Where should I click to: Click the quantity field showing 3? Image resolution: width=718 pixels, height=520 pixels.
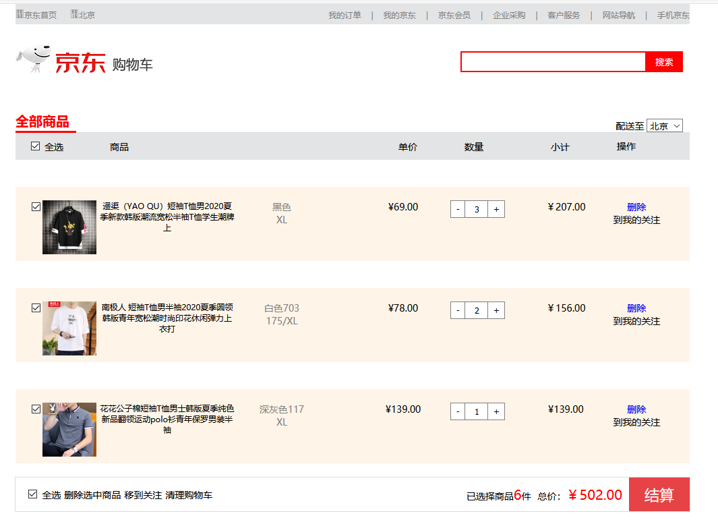(x=477, y=209)
